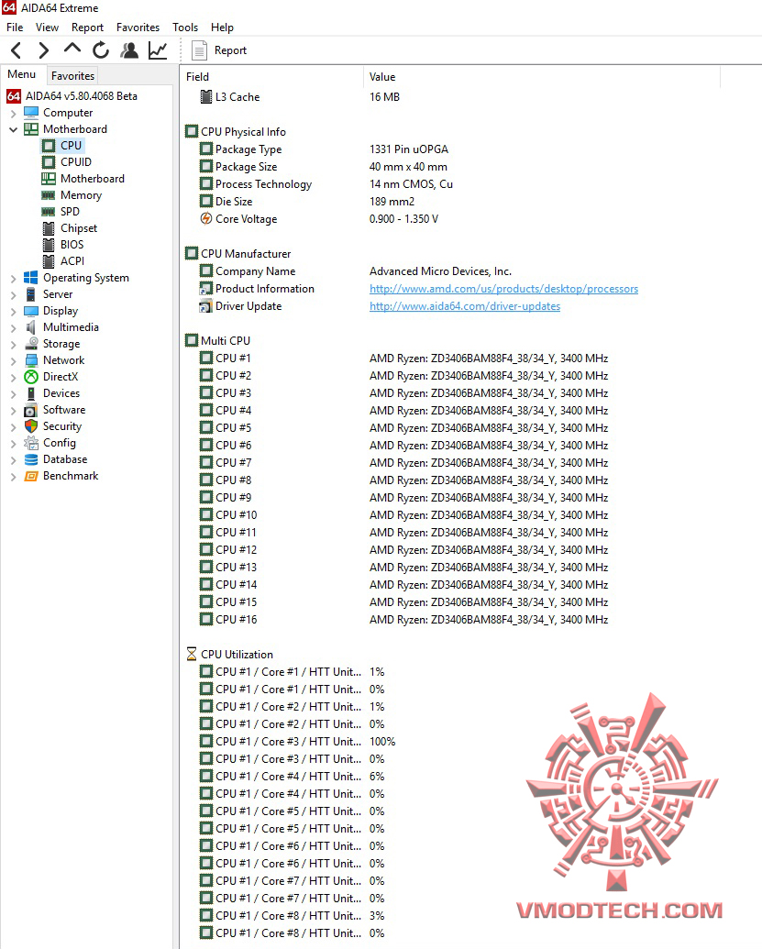Select the Motherboard sub-item in tree
The image size is (762, 949).
coord(92,179)
